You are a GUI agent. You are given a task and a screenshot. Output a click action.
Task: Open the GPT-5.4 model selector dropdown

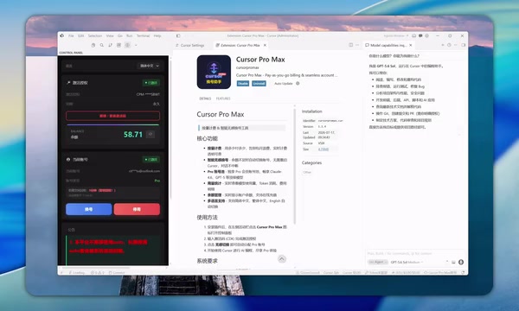click(407, 262)
